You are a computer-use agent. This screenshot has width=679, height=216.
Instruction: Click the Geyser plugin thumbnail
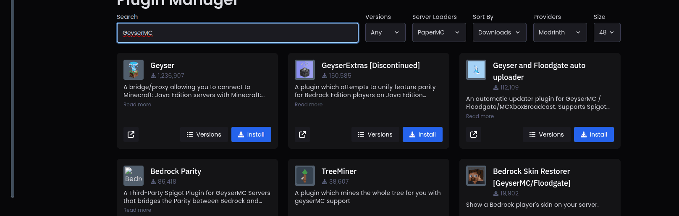click(x=134, y=70)
